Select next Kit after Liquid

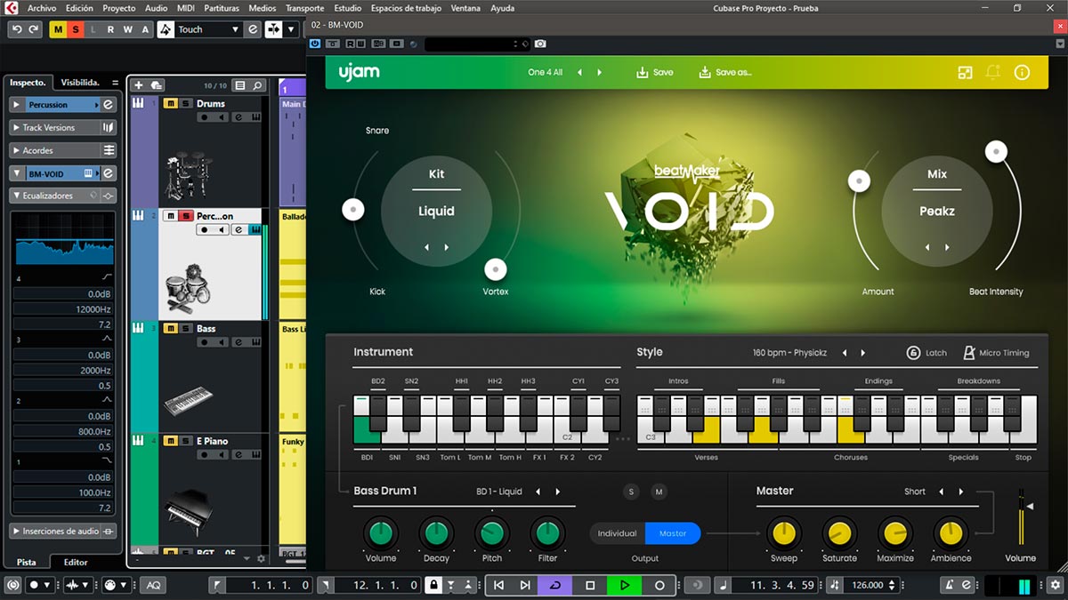coord(446,247)
